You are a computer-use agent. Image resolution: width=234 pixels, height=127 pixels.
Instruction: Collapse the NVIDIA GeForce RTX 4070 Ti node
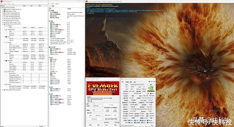3,24
